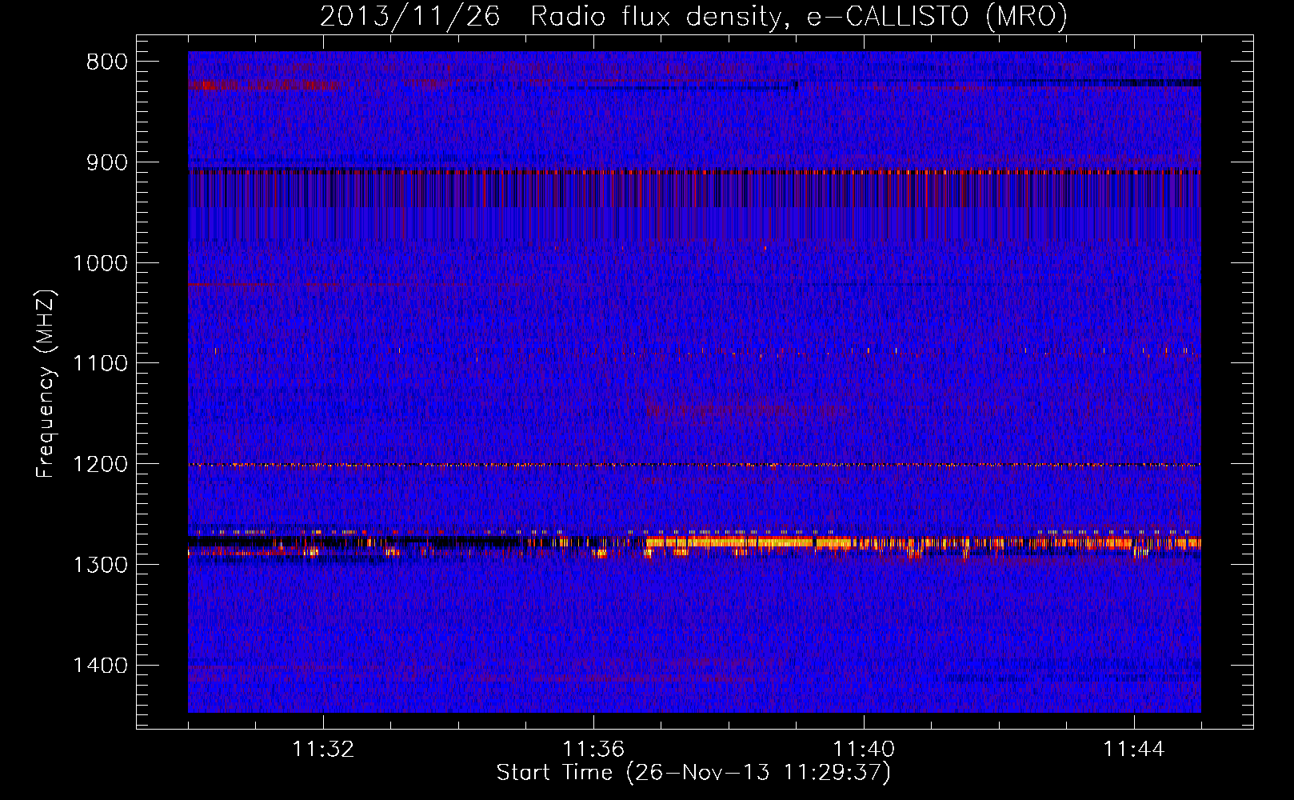
Task: Click the 11:44 time tick label
Action: point(1134,750)
